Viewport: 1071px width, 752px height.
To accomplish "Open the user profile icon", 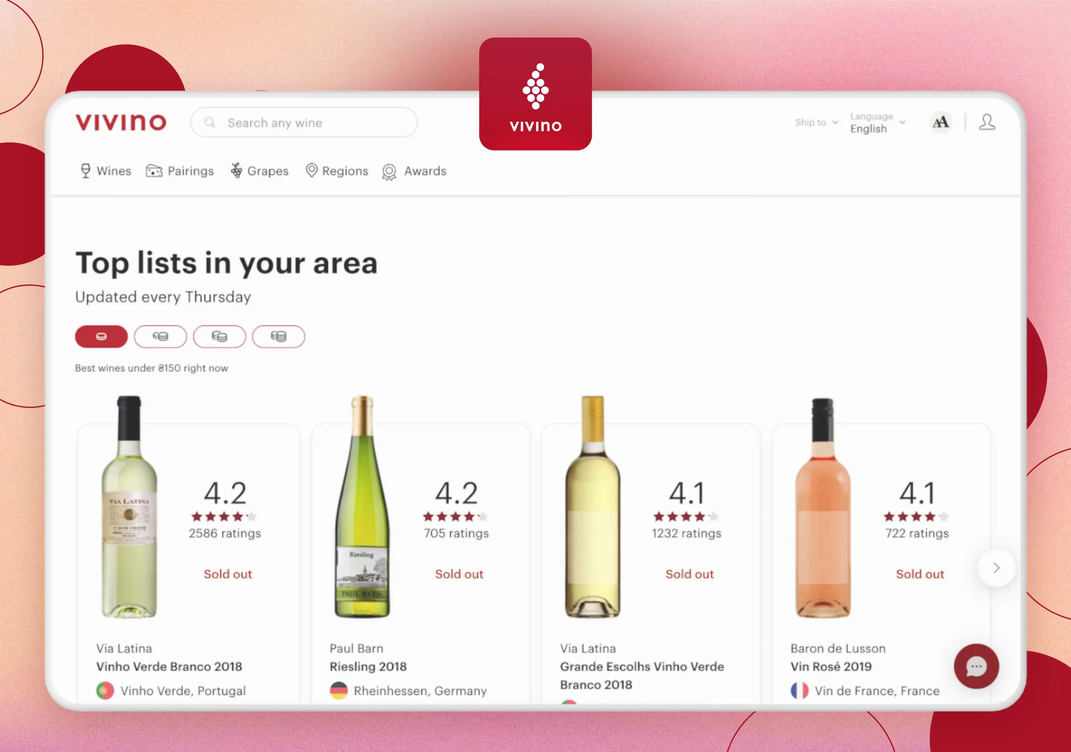I will click(987, 122).
